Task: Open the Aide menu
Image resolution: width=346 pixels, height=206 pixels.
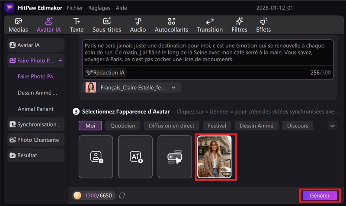Action: pyautogui.click(x=122, y=8)
